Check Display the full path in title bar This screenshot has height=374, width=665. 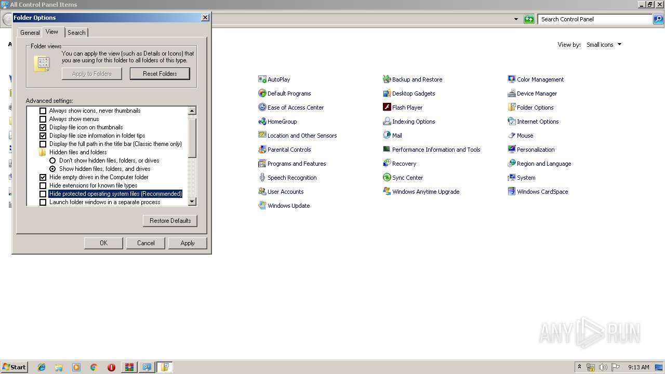pyautogui.click(x=43, y=144)
